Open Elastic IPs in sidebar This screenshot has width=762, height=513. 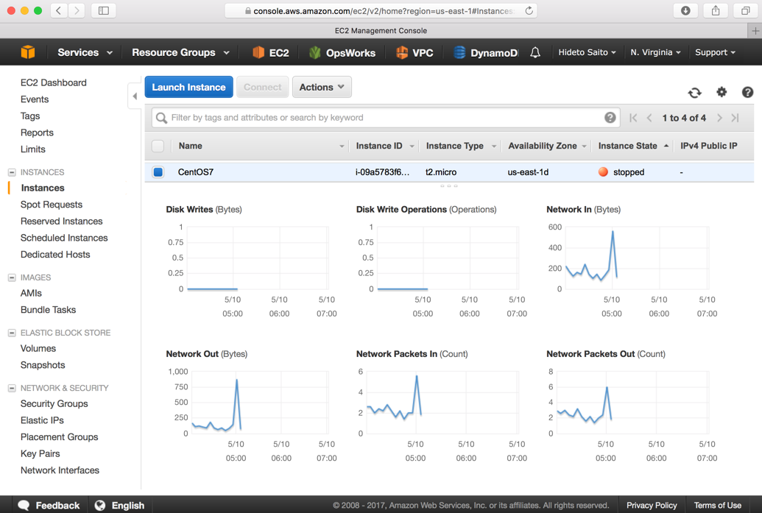pos(42,420)
